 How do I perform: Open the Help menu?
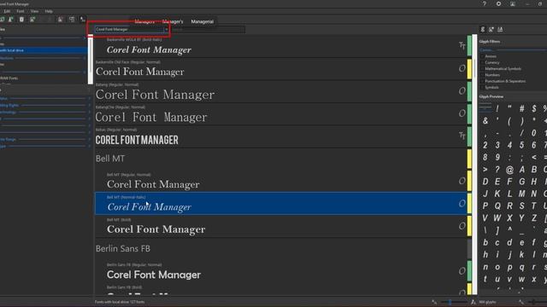click(x=49, y=11)
